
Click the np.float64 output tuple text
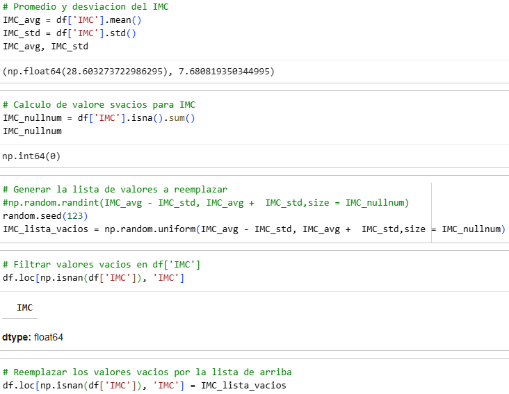tap(138, 72)
